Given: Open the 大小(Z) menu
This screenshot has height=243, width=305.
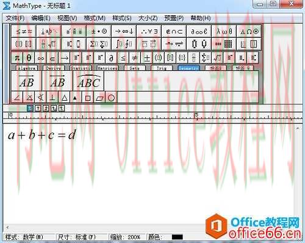Looking at the screenshot, I should coord(148,18).
